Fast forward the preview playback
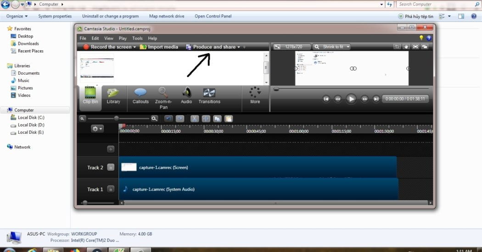 click(364, 99)
